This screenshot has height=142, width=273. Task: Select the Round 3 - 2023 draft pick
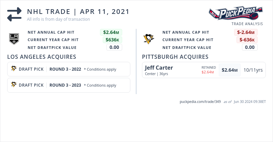(65, 85)
